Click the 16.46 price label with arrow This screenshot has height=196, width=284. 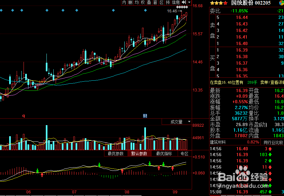(x=174, y=11)
